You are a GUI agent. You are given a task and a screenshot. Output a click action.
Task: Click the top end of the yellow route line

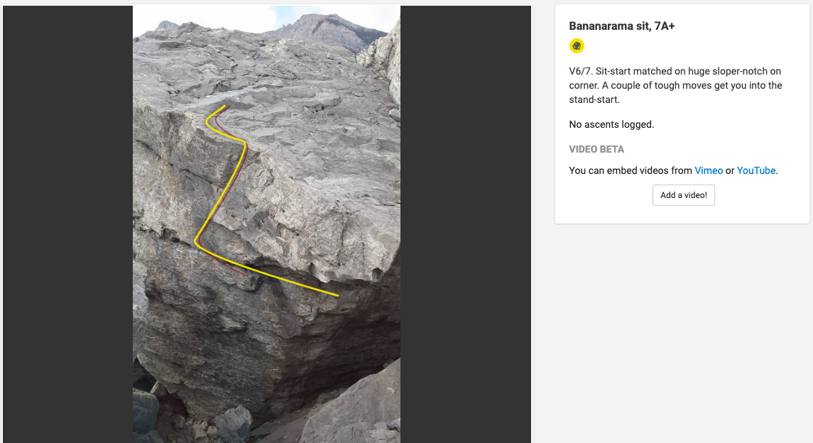pyautogui.click(x=224, y=106)
